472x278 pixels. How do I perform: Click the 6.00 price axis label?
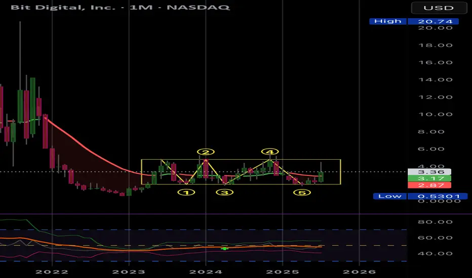tap(431, 149)
